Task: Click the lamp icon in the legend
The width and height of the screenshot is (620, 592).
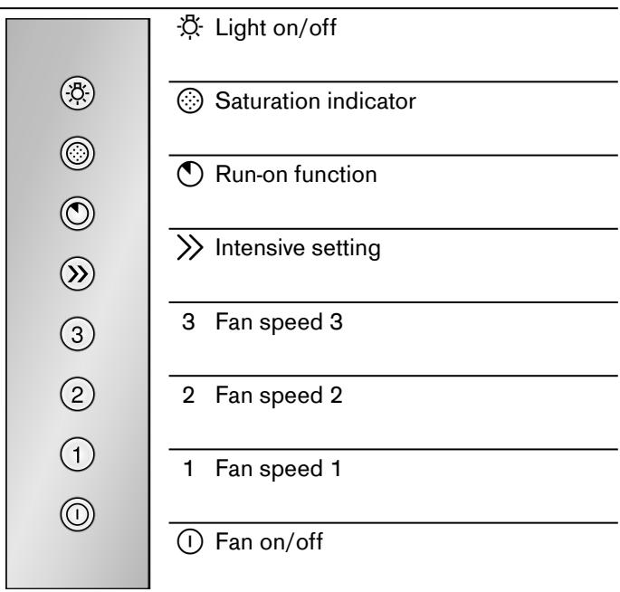Action: 190,27
